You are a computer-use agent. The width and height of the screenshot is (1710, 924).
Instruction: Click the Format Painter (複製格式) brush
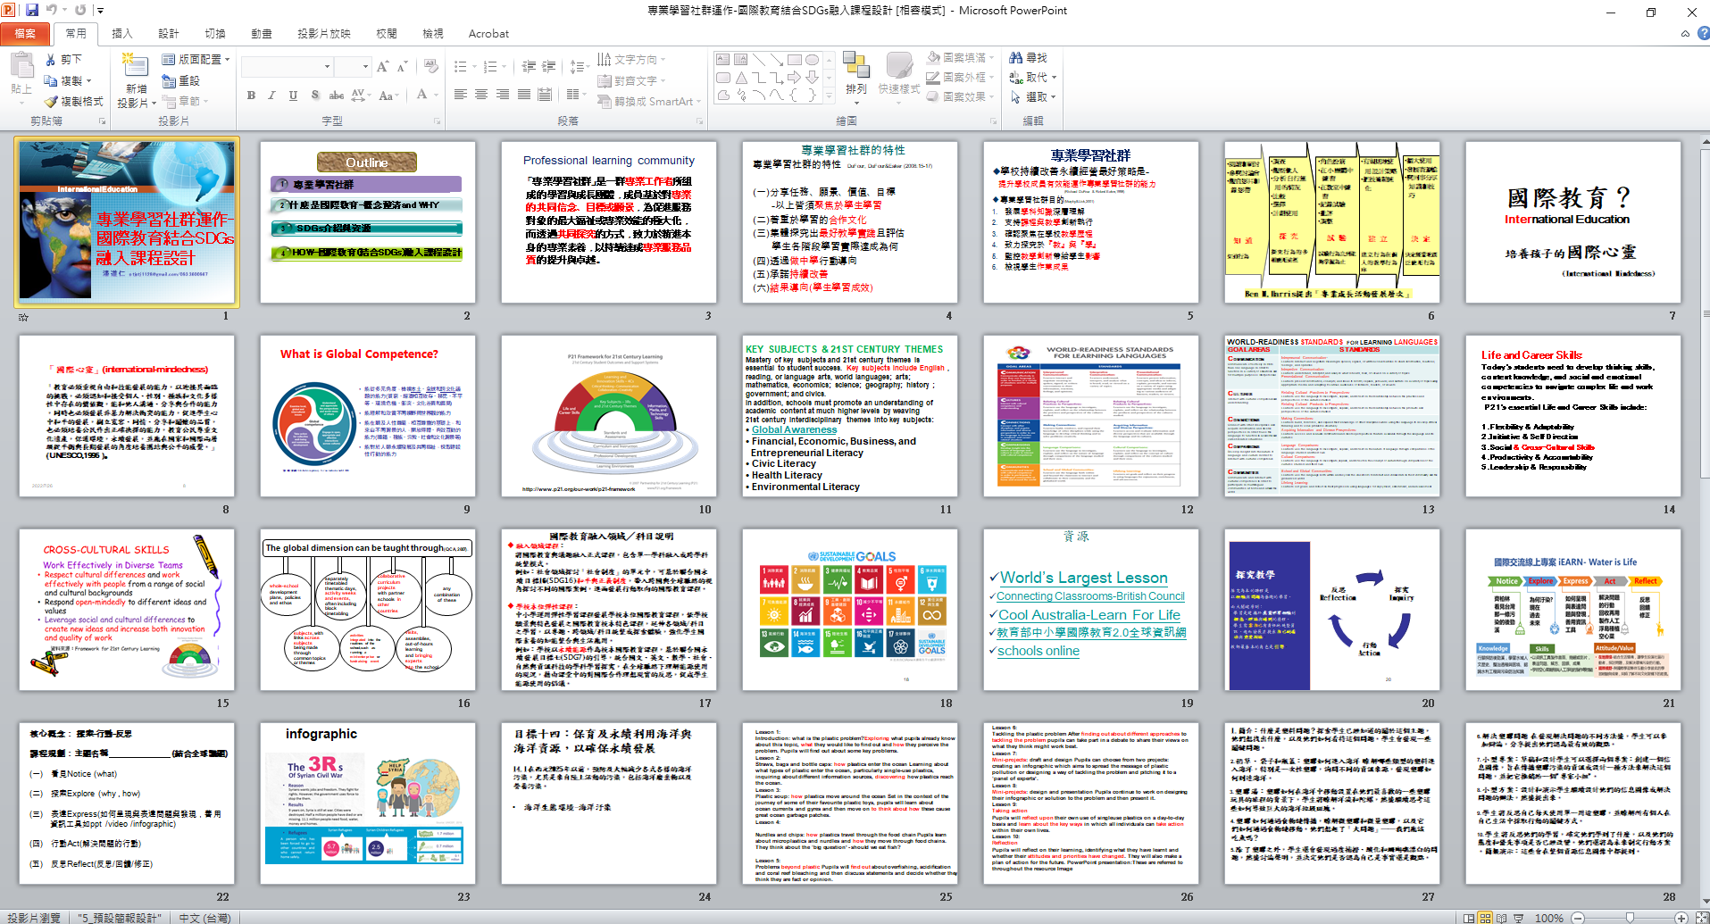(52, 102)
